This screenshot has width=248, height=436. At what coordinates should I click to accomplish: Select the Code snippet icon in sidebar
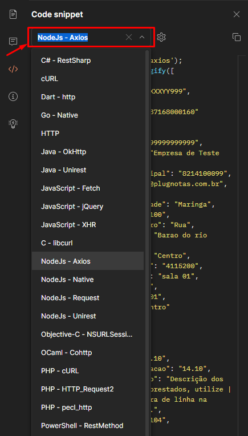point(13,69)
